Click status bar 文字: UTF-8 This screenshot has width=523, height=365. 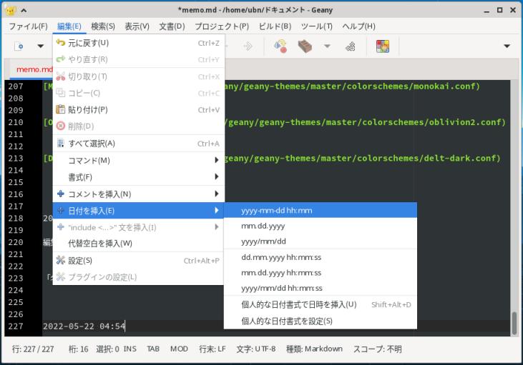[256, 349]
